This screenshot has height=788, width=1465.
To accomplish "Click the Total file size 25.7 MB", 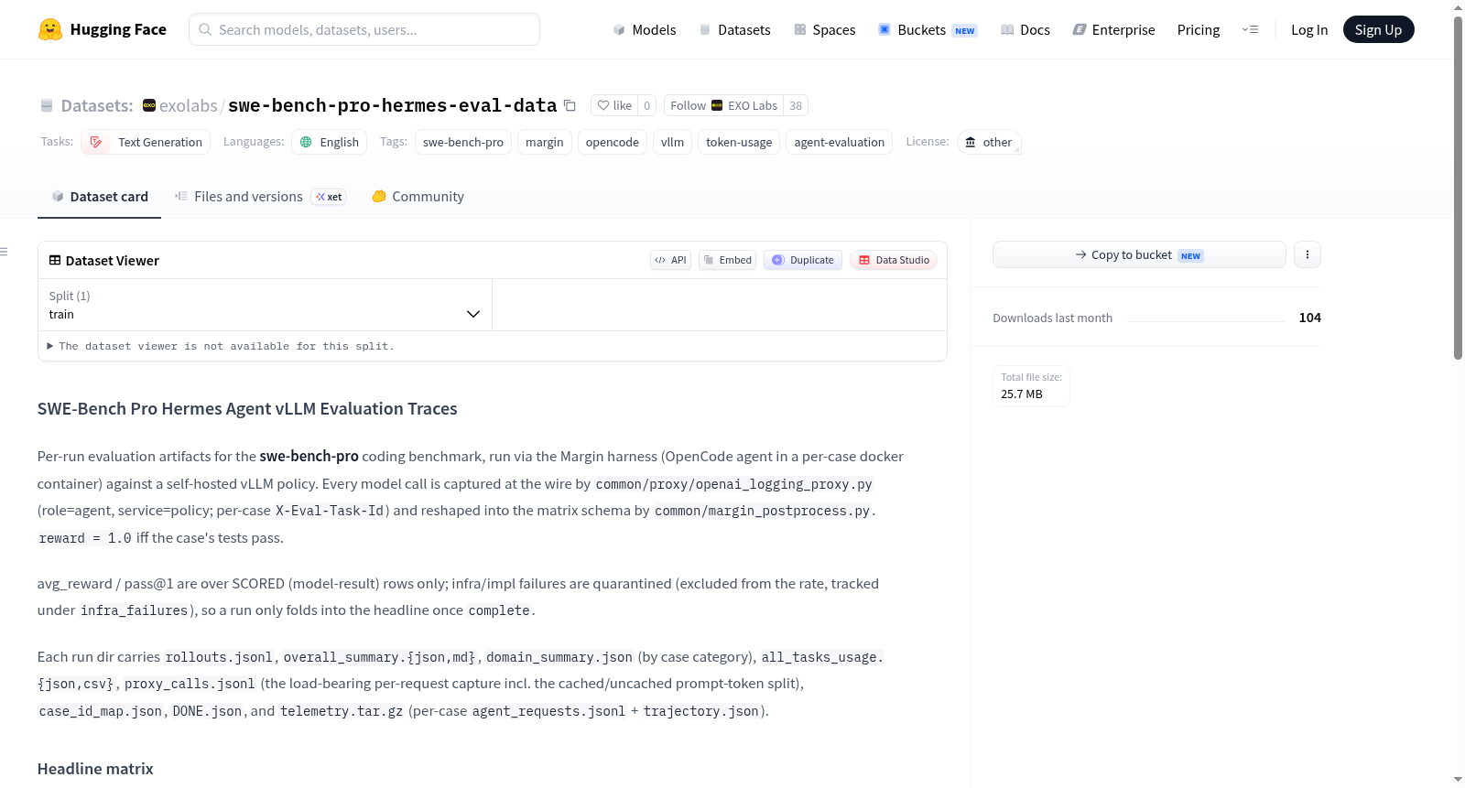I will pyautogui.click(x=1031, y=386).
